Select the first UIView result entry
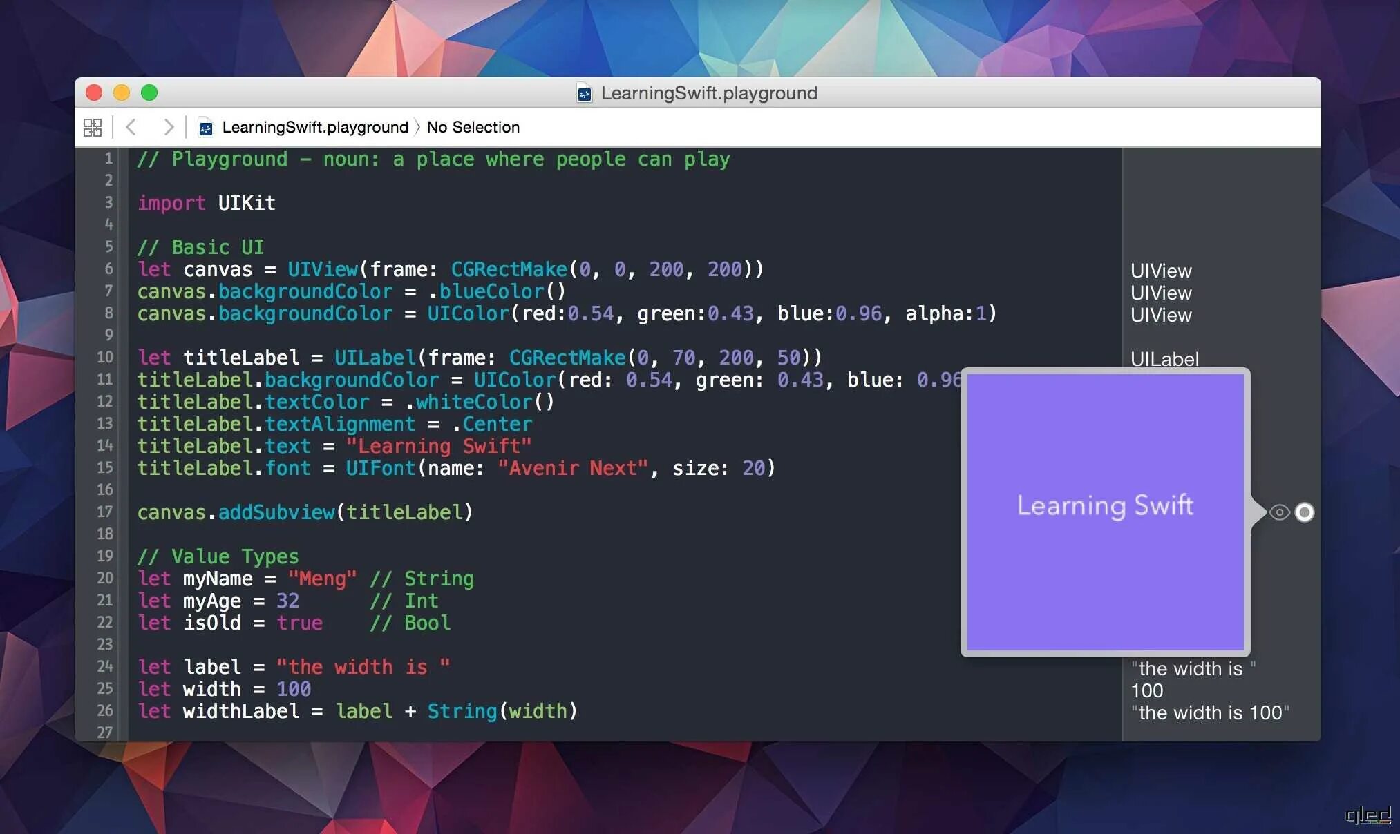The height and width of the screenshot is (834, 1400). (x=1161, y=271)
